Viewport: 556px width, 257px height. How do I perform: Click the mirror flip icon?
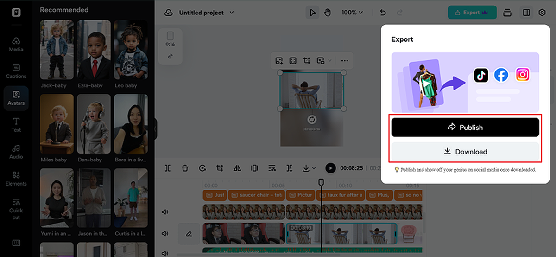[237, 168]
